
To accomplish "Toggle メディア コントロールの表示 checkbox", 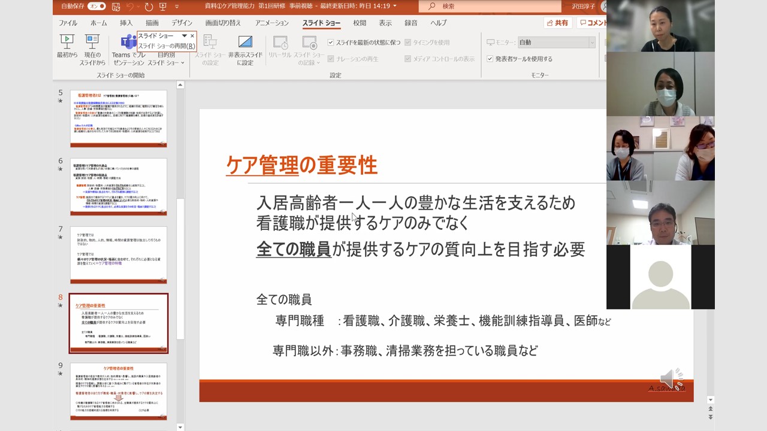I will (408, 59).
